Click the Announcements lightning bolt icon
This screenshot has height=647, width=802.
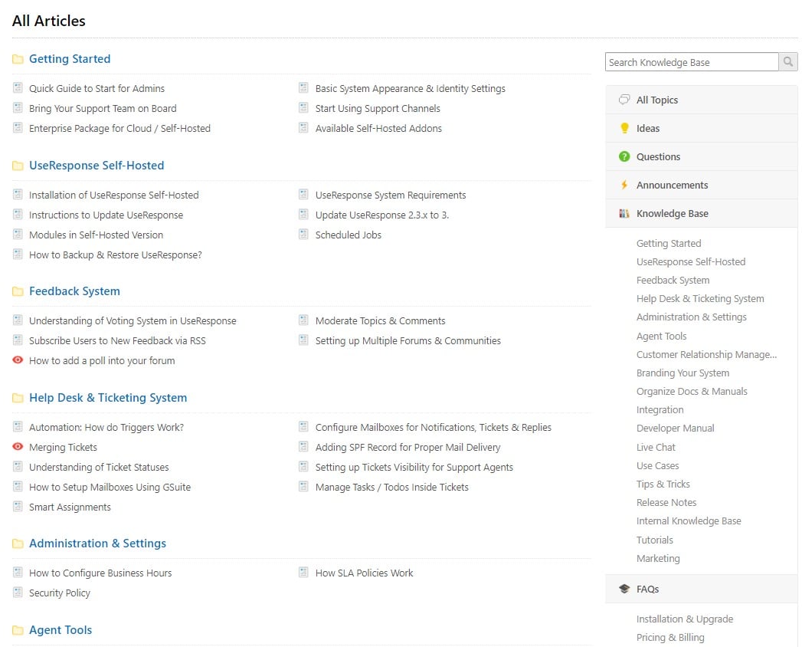pos(624,186)
